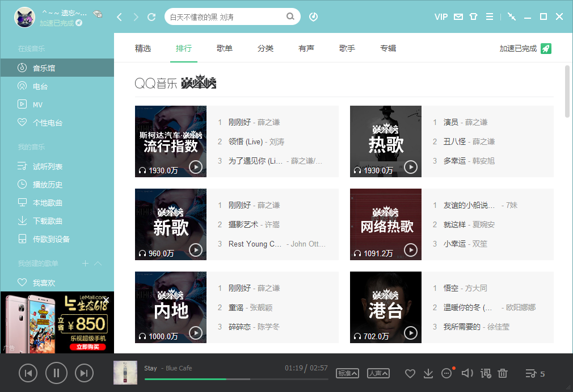Play the 内地 chart

pyautogui.click(x=196, y=333)
